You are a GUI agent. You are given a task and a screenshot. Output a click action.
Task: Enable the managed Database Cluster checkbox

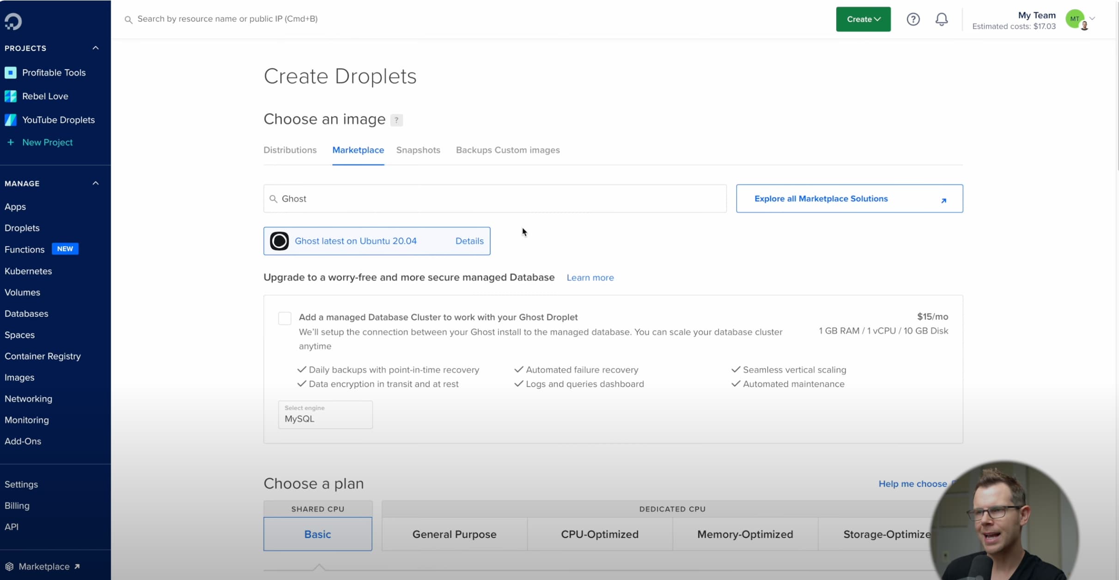point(285,318)
